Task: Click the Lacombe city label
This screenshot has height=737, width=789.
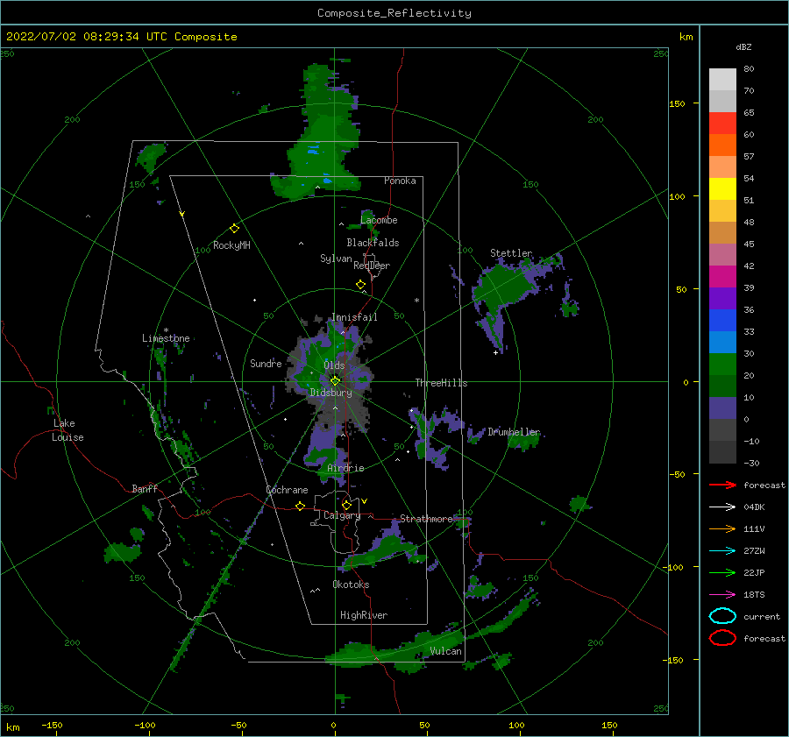Action: pyautogui.click(x=379, y=220)
